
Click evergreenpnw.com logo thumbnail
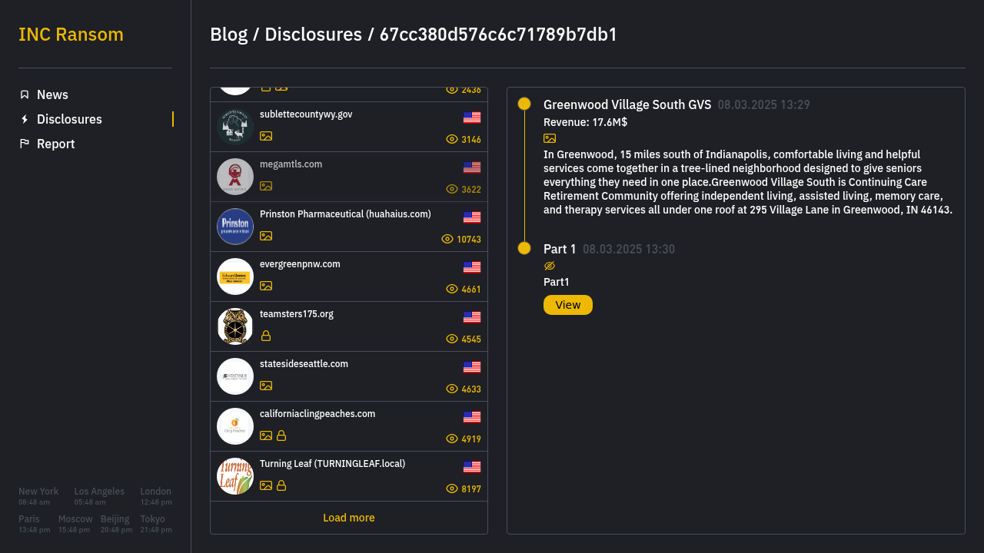pyautogui.click(x=235, y=276)
